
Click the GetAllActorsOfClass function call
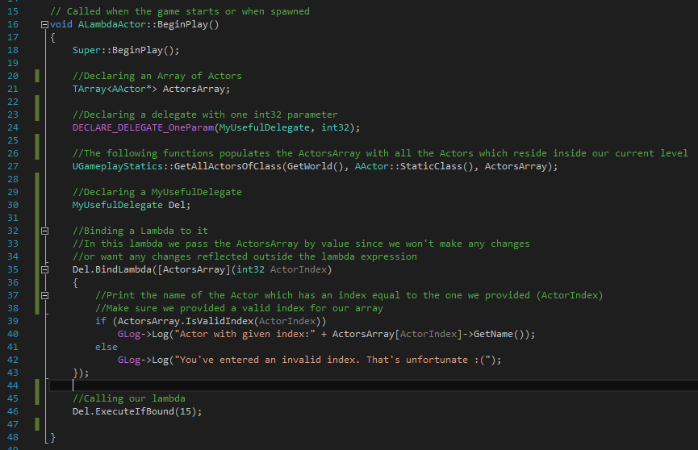point(228,166)
